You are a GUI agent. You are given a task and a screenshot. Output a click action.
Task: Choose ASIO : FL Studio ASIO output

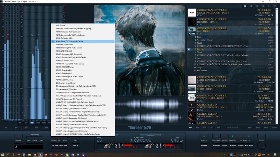click(83, 38)
